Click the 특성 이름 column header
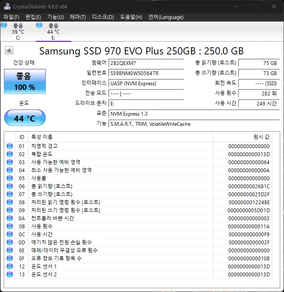 [x=121, y=137]
